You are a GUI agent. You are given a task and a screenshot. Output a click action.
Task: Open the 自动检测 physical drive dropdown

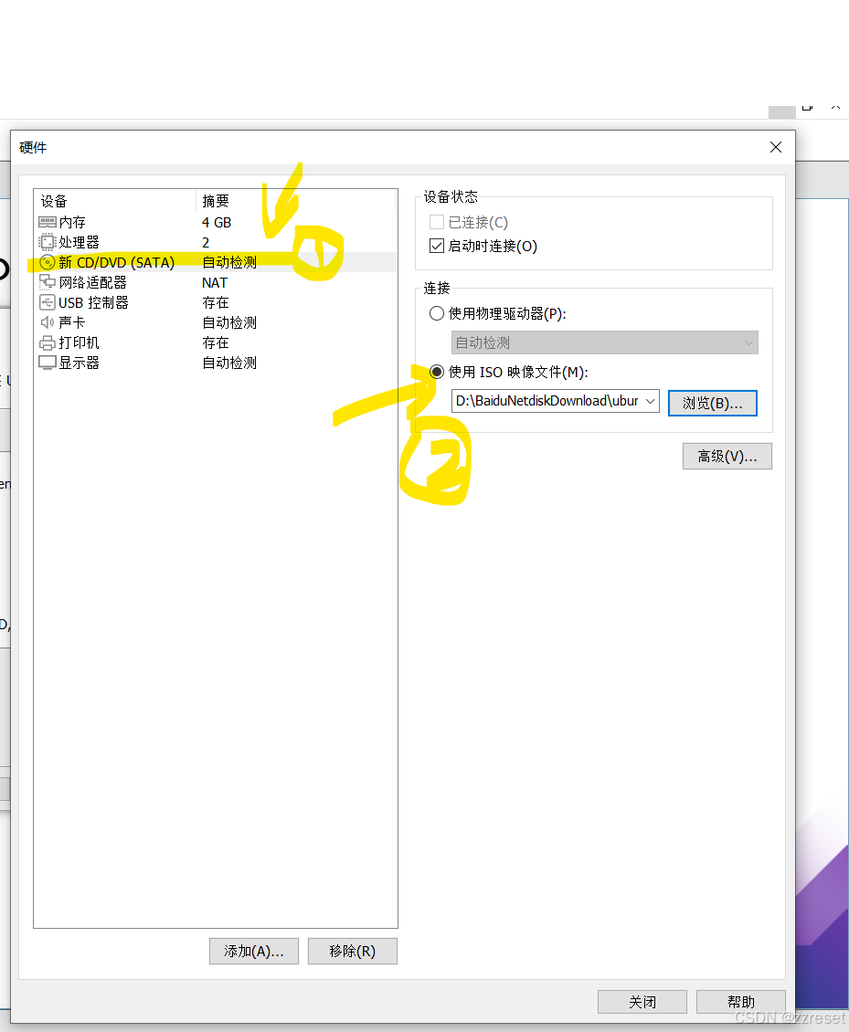click(604, 342)
